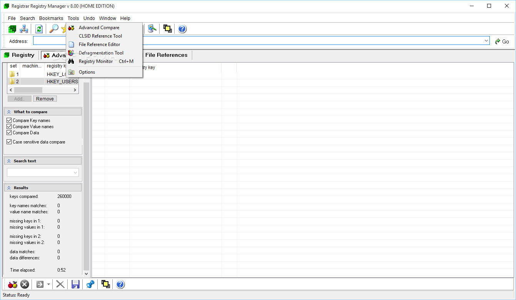Click the Registry Monitor binoculars icon
Screen dimensions: 516x300
point(71,61)
